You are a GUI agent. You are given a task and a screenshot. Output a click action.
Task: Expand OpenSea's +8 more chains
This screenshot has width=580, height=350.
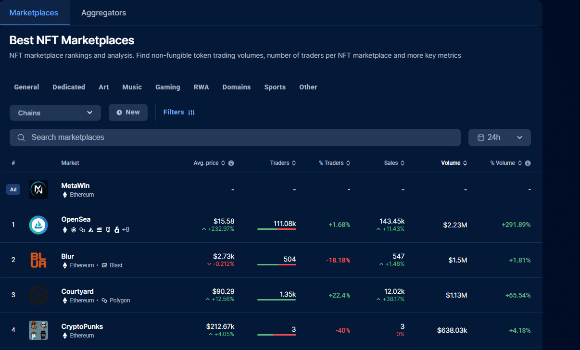point(126,230)
